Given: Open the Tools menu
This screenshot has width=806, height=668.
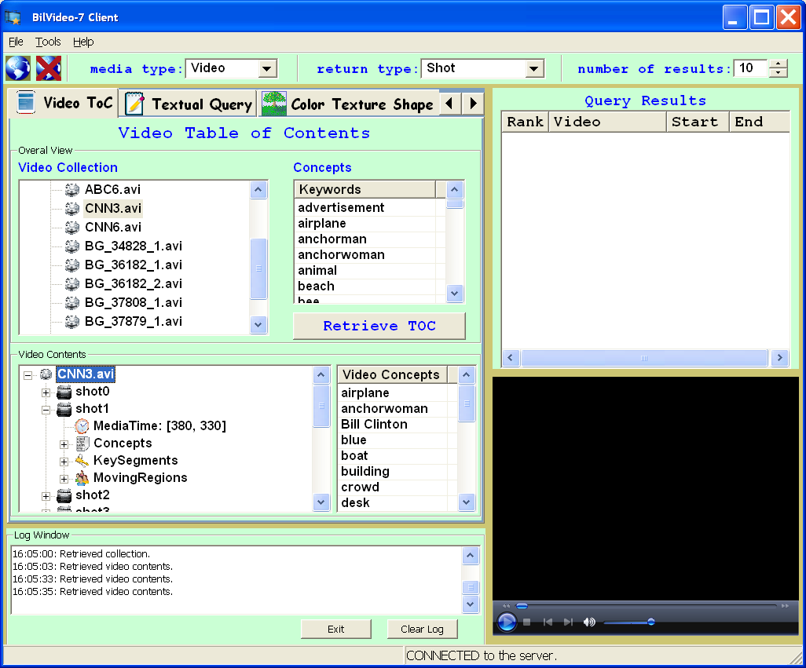Looking at the screenshot, I should click(x=48, y=42).
